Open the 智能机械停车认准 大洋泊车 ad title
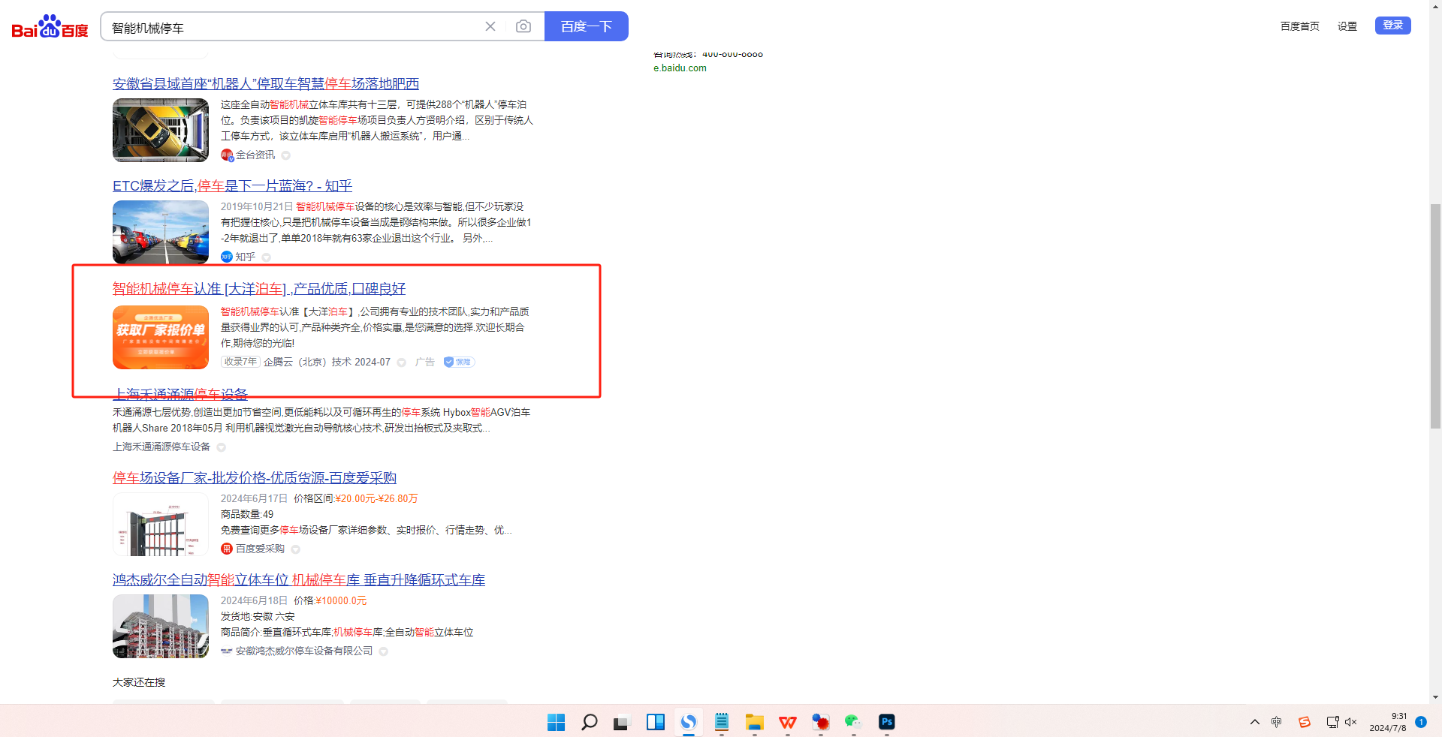This screenshot has width=1442, height=737. pyautogui.click(x=259, y=288)
